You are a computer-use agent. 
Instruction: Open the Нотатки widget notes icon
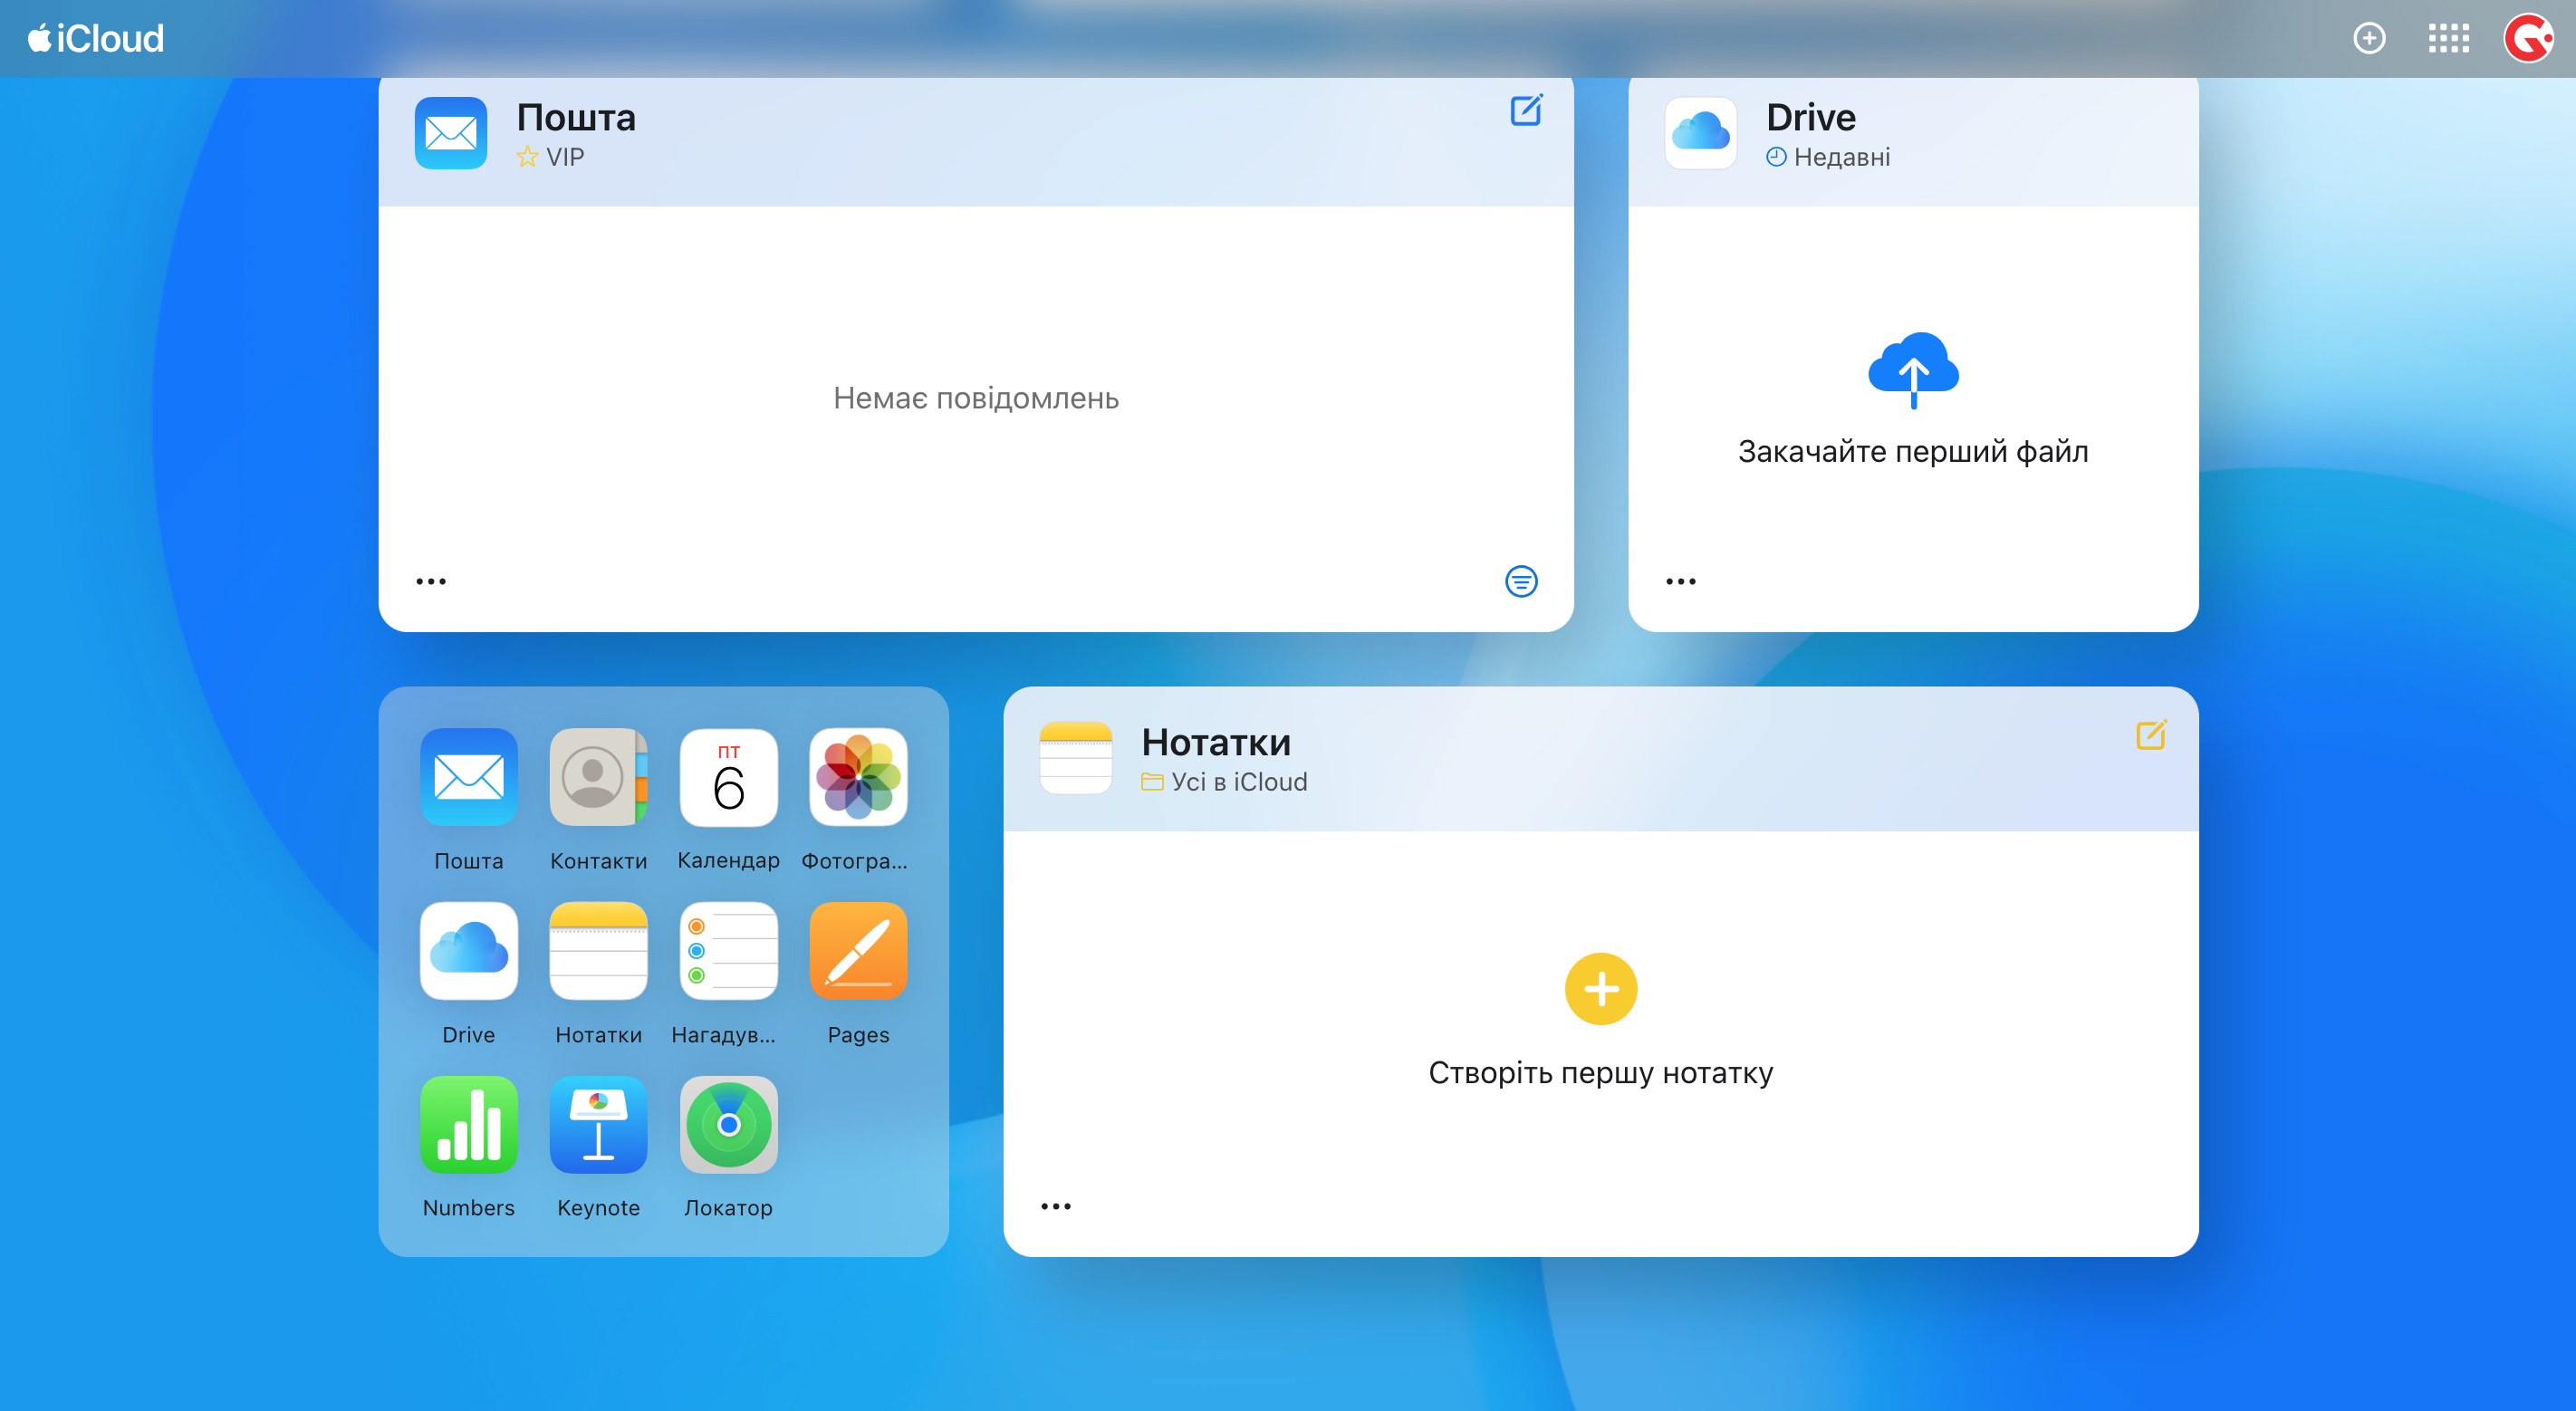[1076, 758]
